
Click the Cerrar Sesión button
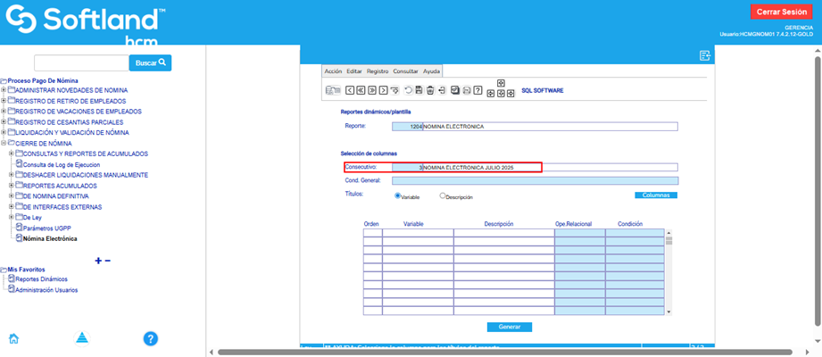781,12
